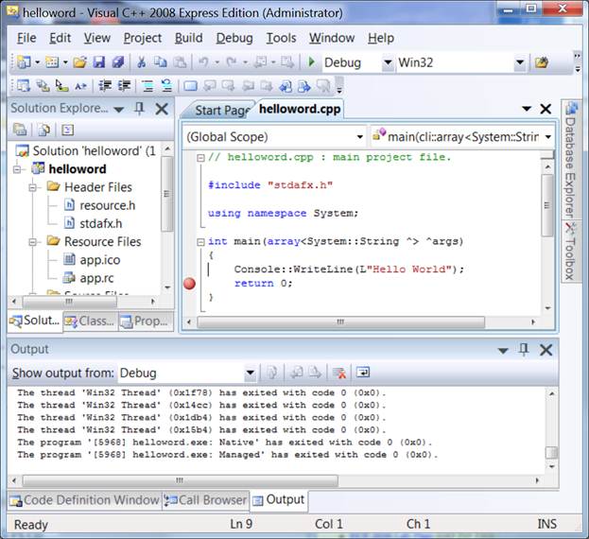Toggle word wrap in Output pane

(x=363, y=373)
